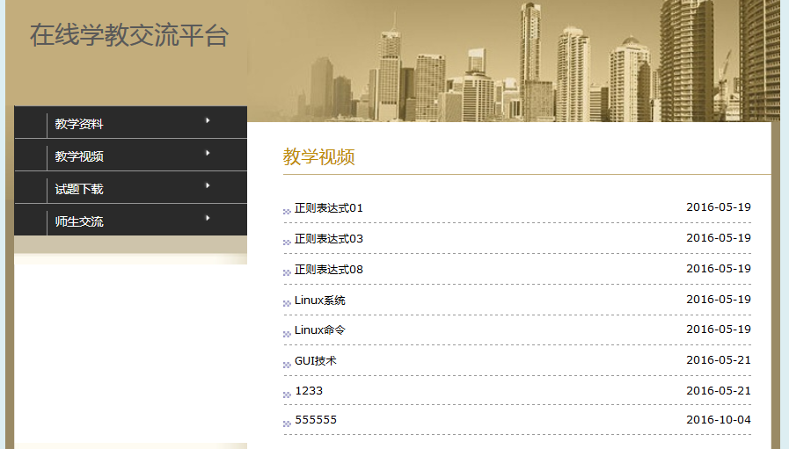
Task: Click the city skyline banner image
Action: coord(514,61)
